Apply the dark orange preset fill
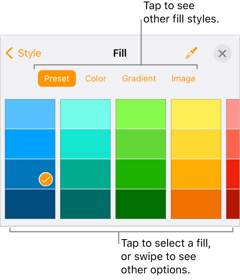240x280 pixels. pos(196,204)
